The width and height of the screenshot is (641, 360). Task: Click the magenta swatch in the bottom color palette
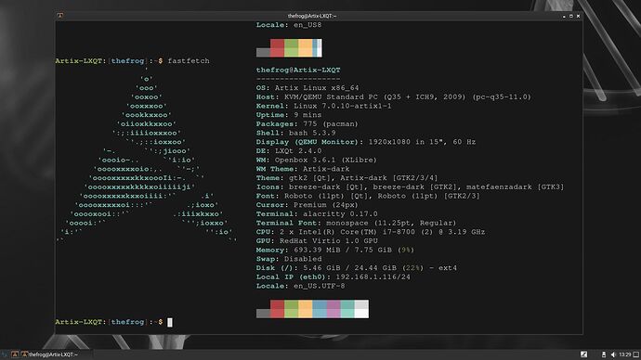pyautogui.click(x=334, y=309)
